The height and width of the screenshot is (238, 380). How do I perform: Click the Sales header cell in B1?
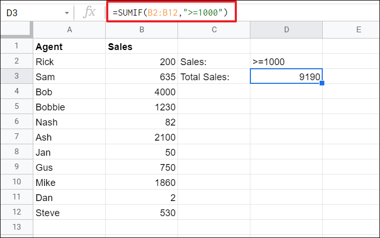[x=142, y=46]
